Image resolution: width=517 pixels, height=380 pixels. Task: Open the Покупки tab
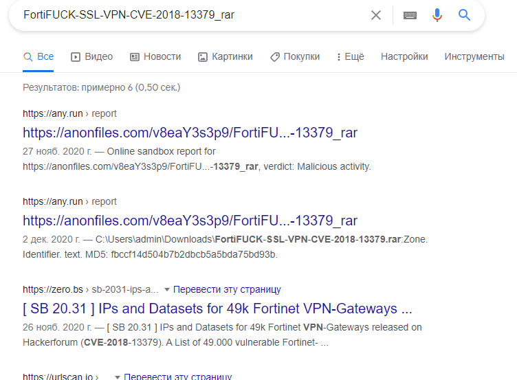(x=295, y=56)
